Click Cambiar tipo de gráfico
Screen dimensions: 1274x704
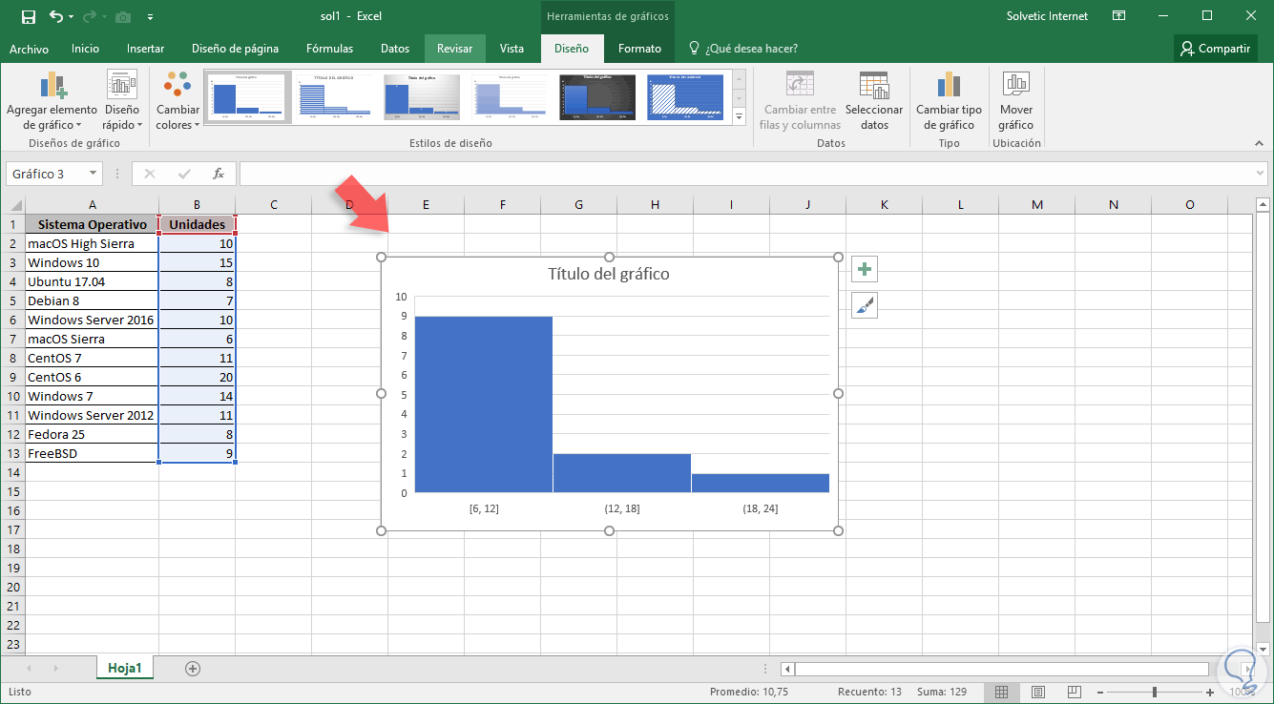(949, 102)
